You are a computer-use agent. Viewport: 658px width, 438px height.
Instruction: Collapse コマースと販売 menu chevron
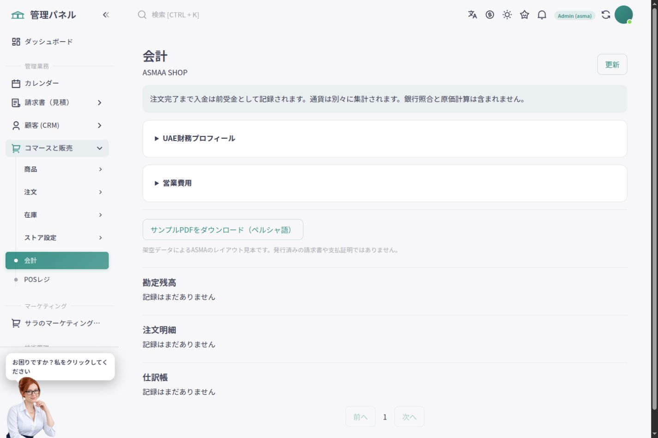(x=99, y=148)
